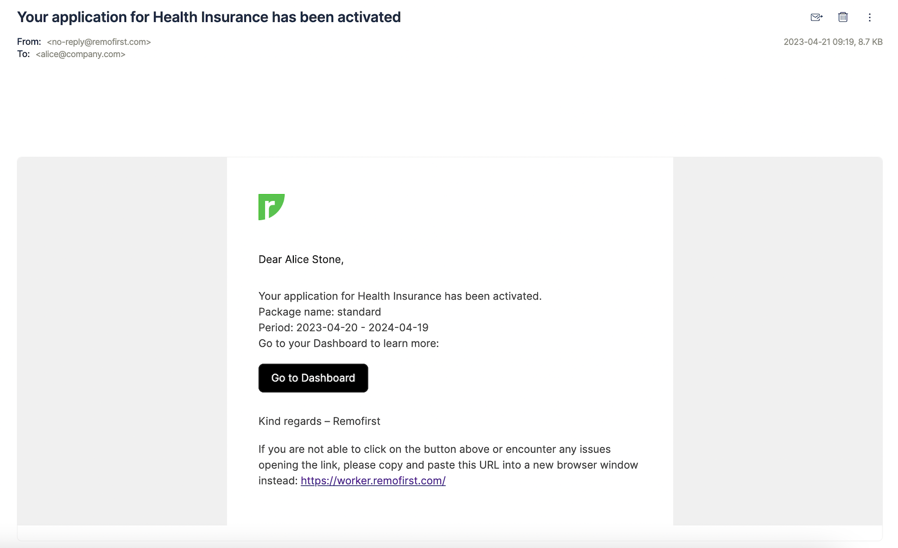Click the recipient address alice@company.com
The height and width of the screenshot is (548, 898).
pos(80,54)
